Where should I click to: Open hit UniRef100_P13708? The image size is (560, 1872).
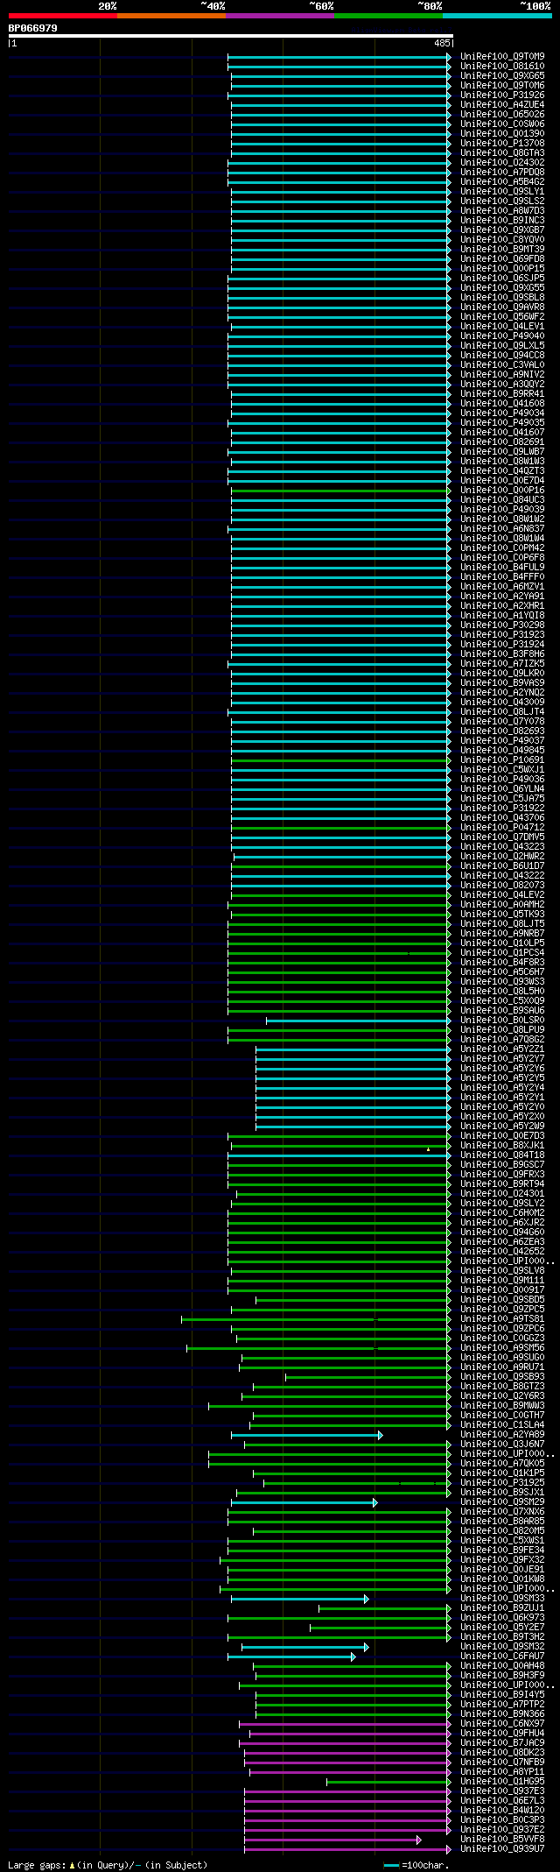[502, 143]
